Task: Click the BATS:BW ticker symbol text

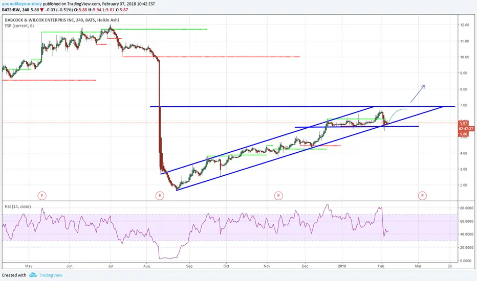Action: pyautogui.click(x=11, y=10)
